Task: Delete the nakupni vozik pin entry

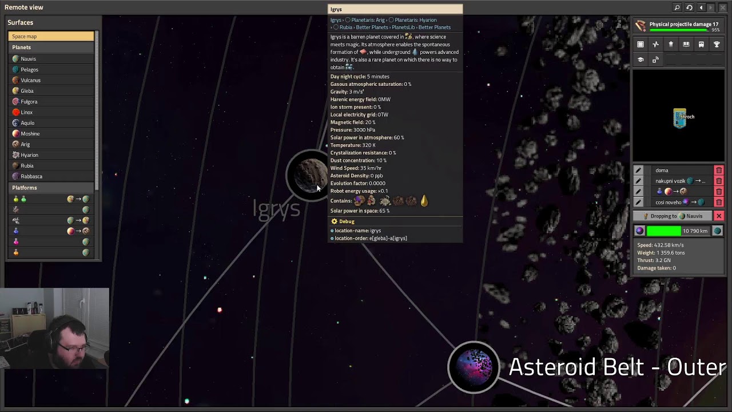Action: (719, 181)
